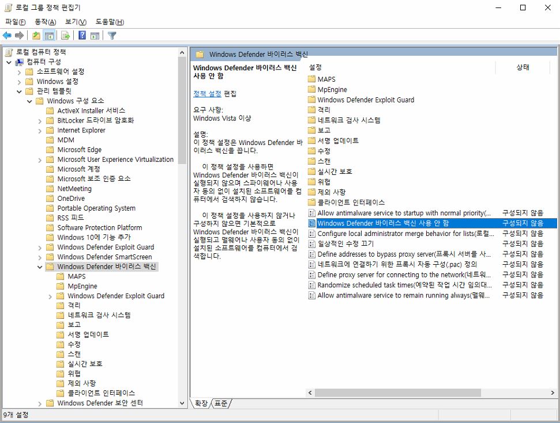Expand the Windows Defender SmartScreen node
This screenshot has width=560, height=423.
[x=40, y=257]
